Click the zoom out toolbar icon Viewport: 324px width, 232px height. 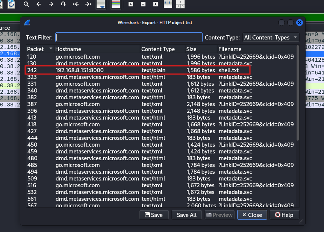[x=143, y=5]
